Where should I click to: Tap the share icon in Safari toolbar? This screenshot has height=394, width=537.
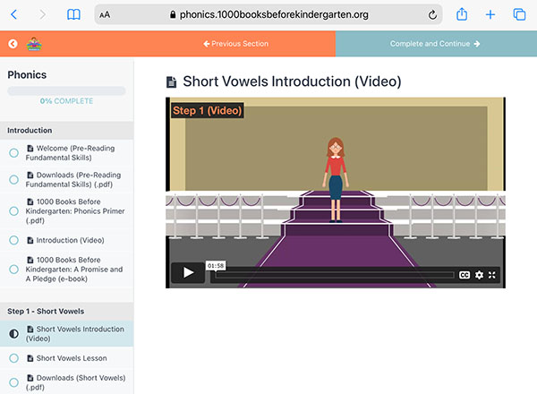[462, 14]
